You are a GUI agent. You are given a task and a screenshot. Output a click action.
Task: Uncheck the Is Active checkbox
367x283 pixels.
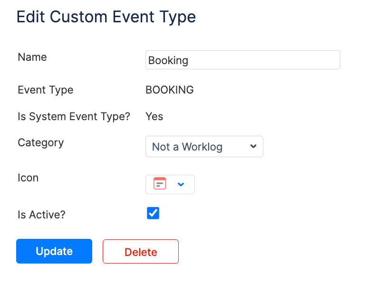coord(153,213)
